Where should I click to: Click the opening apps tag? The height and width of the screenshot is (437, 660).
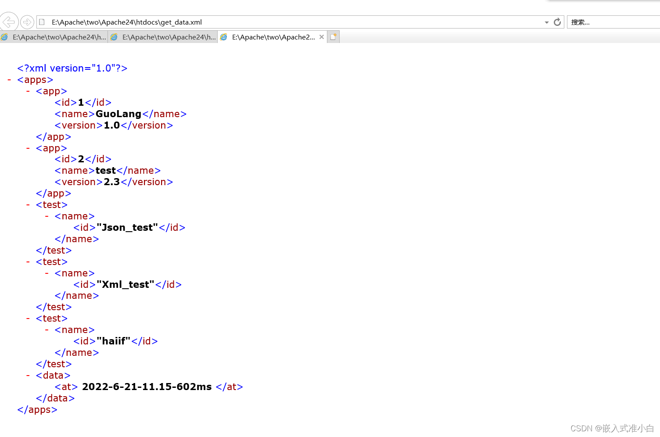click(35, 80)
